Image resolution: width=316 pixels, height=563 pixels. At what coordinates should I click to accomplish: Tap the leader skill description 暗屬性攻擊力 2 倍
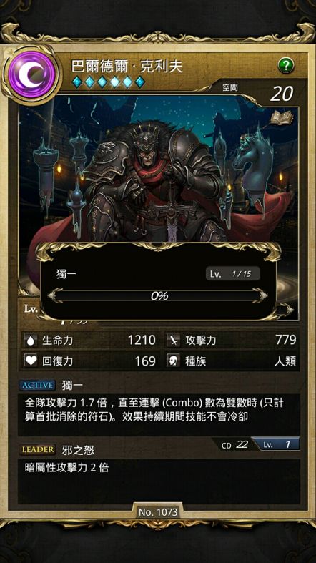pyautogui.click(x=66, y=468)
